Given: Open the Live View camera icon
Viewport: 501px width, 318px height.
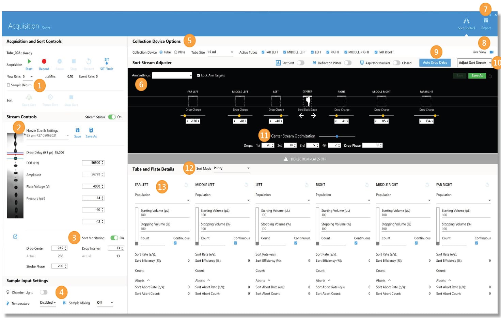Looking at the screenshot, I should pos(491,52).
